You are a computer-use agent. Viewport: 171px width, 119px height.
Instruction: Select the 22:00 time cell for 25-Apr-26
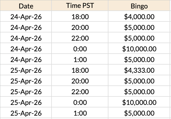(x=80, y=92)
